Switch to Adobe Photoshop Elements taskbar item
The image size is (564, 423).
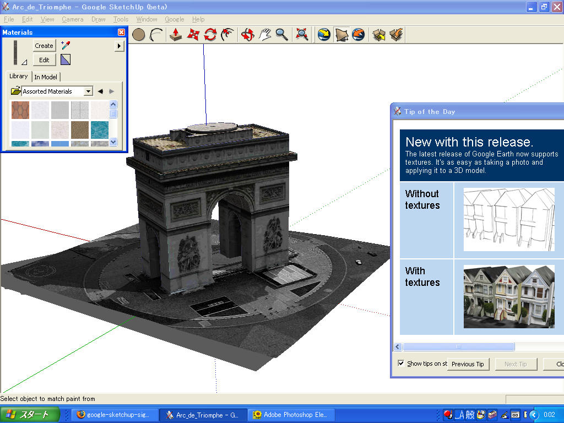pyautogui.click(x=292, y=415)
